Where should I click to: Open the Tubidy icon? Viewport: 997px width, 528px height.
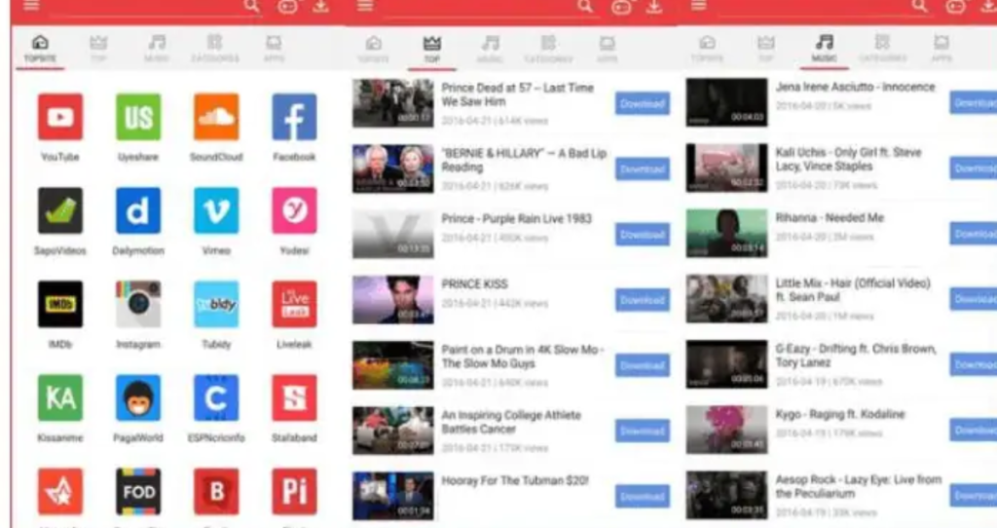click(216, 304)
